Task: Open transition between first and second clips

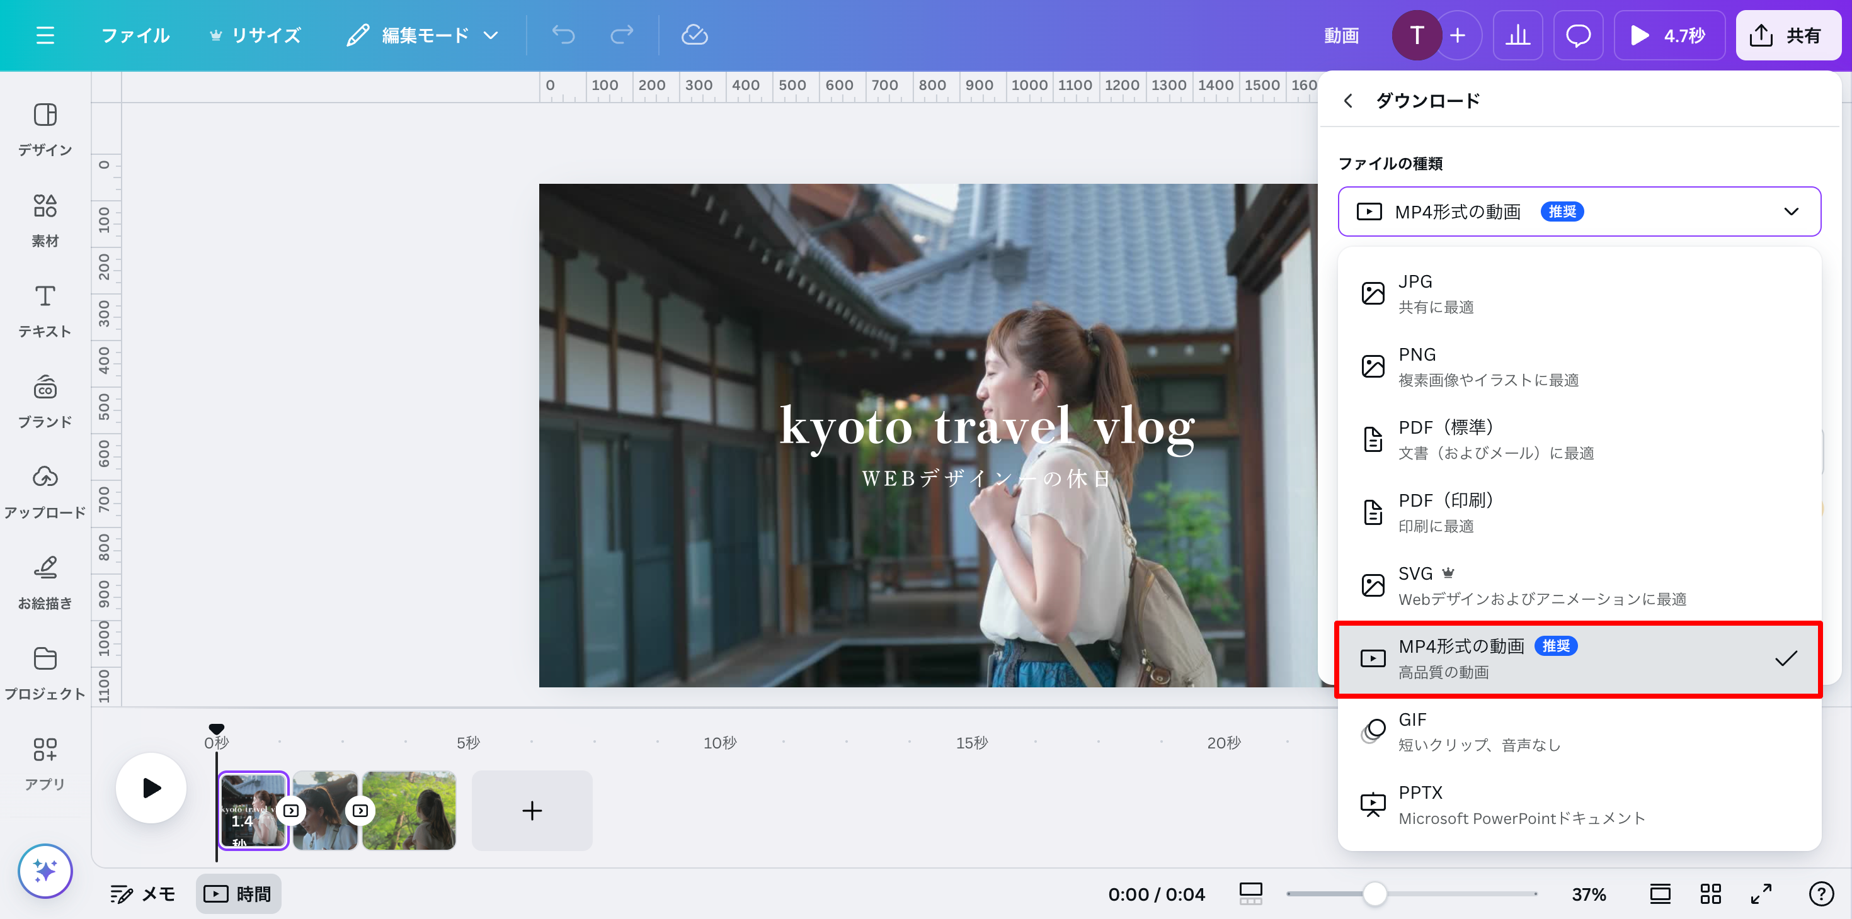Action: (291, 811)
